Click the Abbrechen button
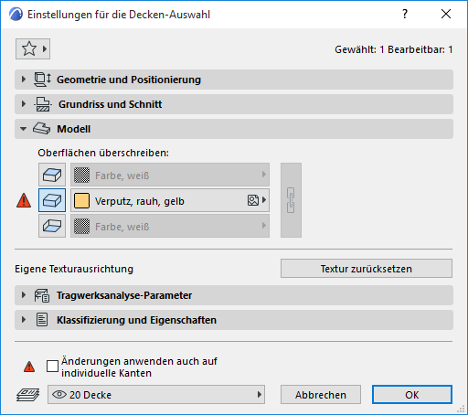The image size is (468, 415). point(321,395)
